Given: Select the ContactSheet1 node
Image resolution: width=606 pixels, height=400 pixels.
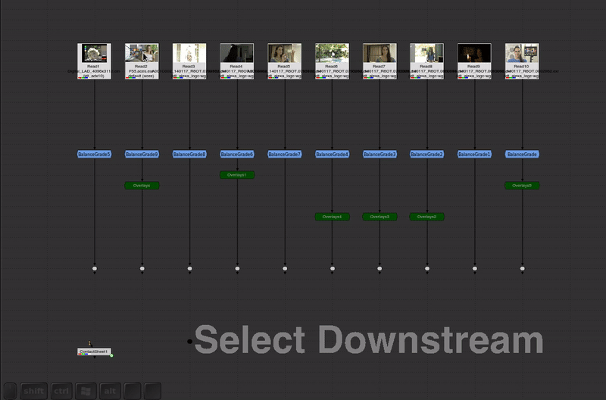Looking at the screenshot, I should tap(94, 352).
